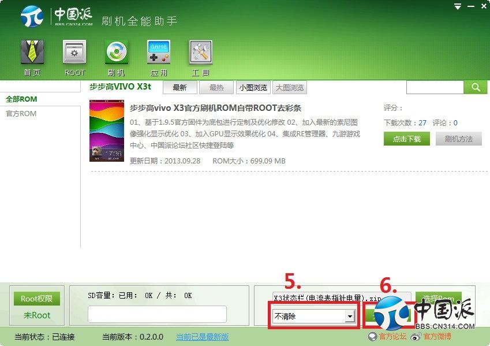Click the 选择Rom button
The height and width of the screenshot is (346, 490).
coord(439,298)
